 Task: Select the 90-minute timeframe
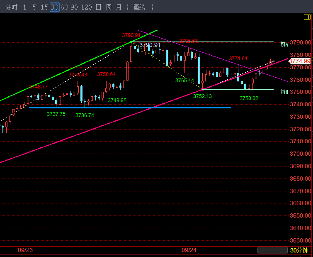pyautogui.click(x=75, y=7)
